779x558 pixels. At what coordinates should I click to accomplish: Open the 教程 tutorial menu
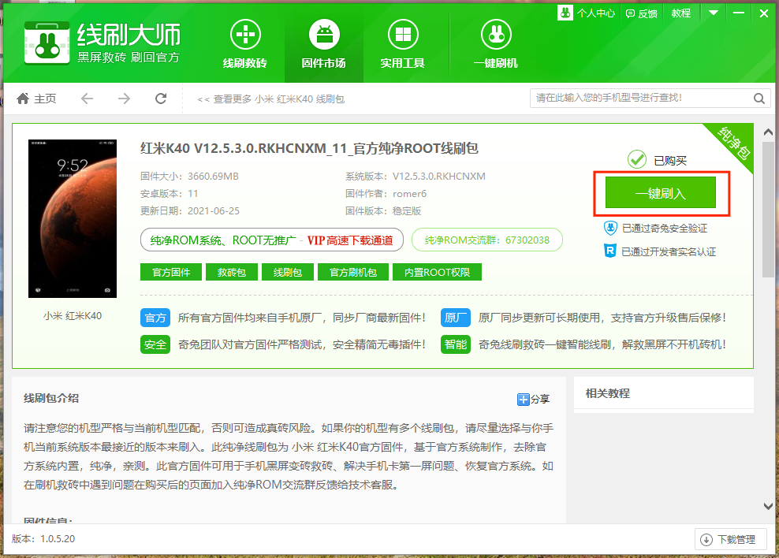[x=681, y=13]
